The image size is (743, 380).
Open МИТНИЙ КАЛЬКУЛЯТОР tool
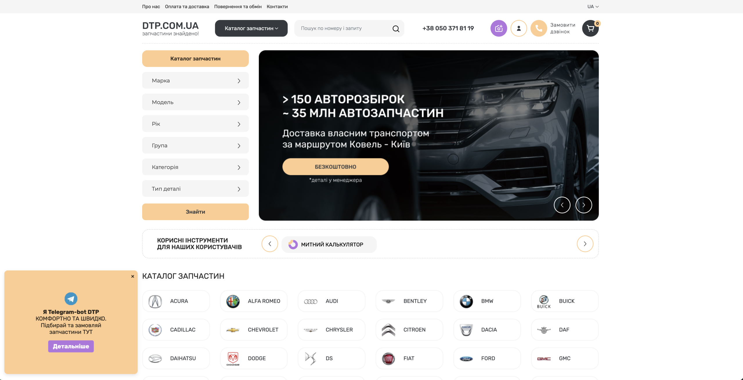(x=329, y=245)
